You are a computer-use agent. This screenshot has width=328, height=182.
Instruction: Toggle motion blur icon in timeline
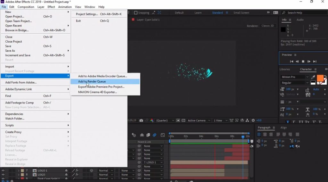click(155, 135)
